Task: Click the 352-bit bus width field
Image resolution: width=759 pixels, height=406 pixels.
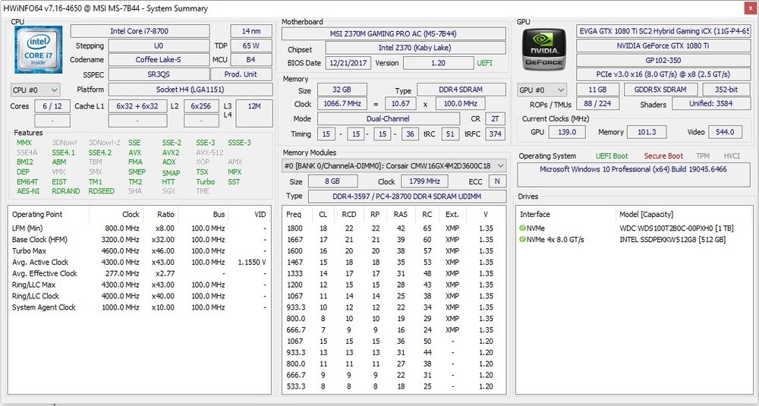Action: click(726, 90)
